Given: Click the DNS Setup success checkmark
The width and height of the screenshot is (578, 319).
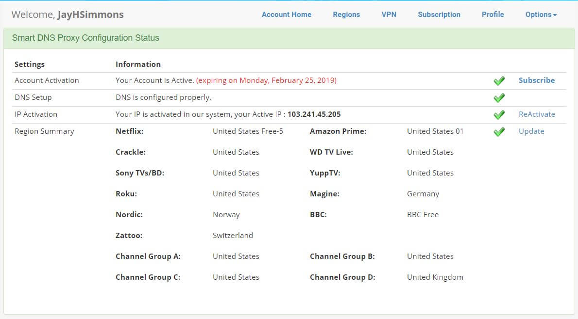Looking at the screenshot, I should 499,97.
